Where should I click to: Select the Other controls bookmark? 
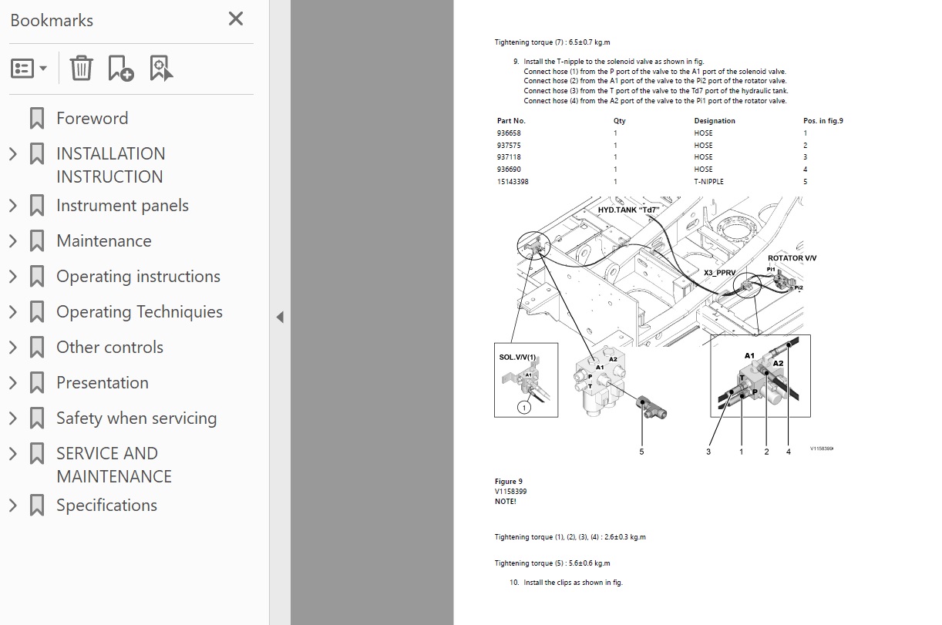[109, 348]
